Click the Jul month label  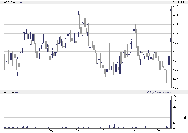(x=22, y=130)
